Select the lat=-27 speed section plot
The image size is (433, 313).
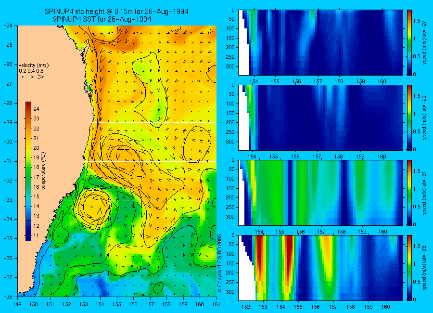point(320,42)
